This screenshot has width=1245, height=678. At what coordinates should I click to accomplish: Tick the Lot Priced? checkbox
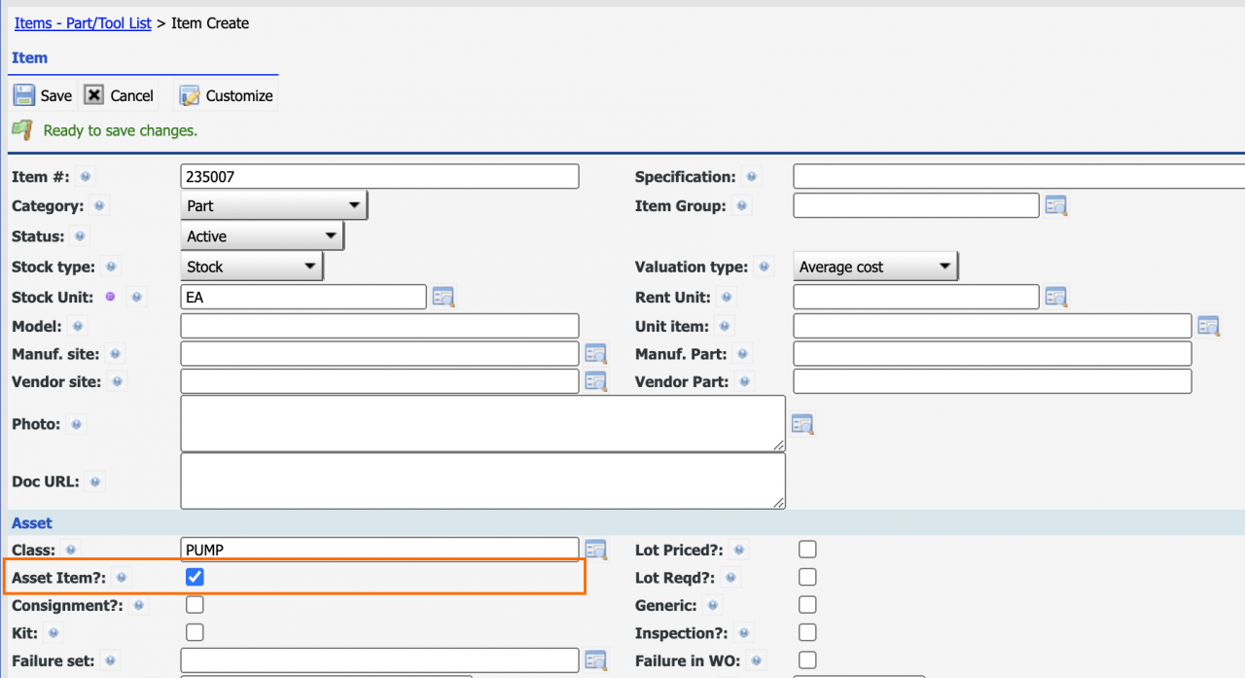[807, 550]
